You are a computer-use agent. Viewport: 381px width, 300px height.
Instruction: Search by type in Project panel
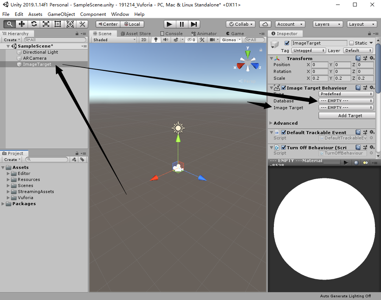pos(74,159)
